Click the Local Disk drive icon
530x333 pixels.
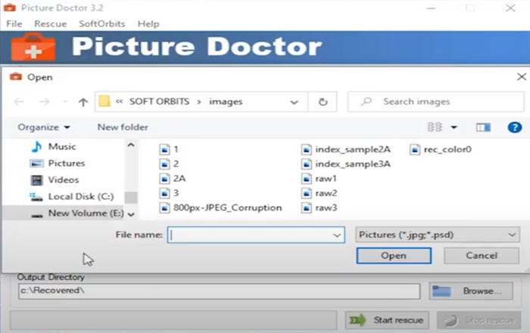(36, 197)
